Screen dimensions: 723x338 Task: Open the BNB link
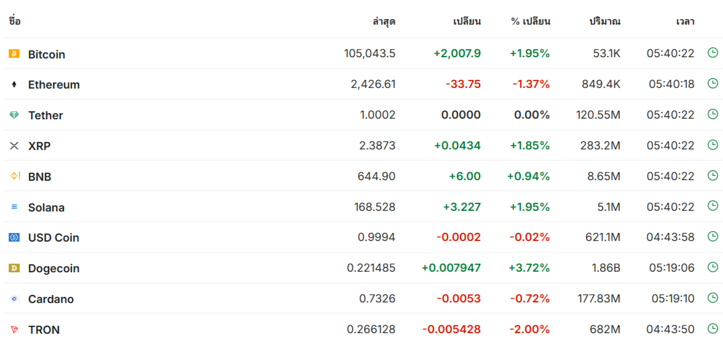[39, 176]
